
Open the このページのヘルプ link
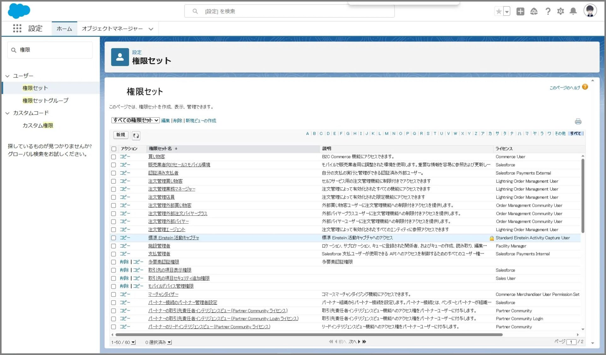(565, 88)
